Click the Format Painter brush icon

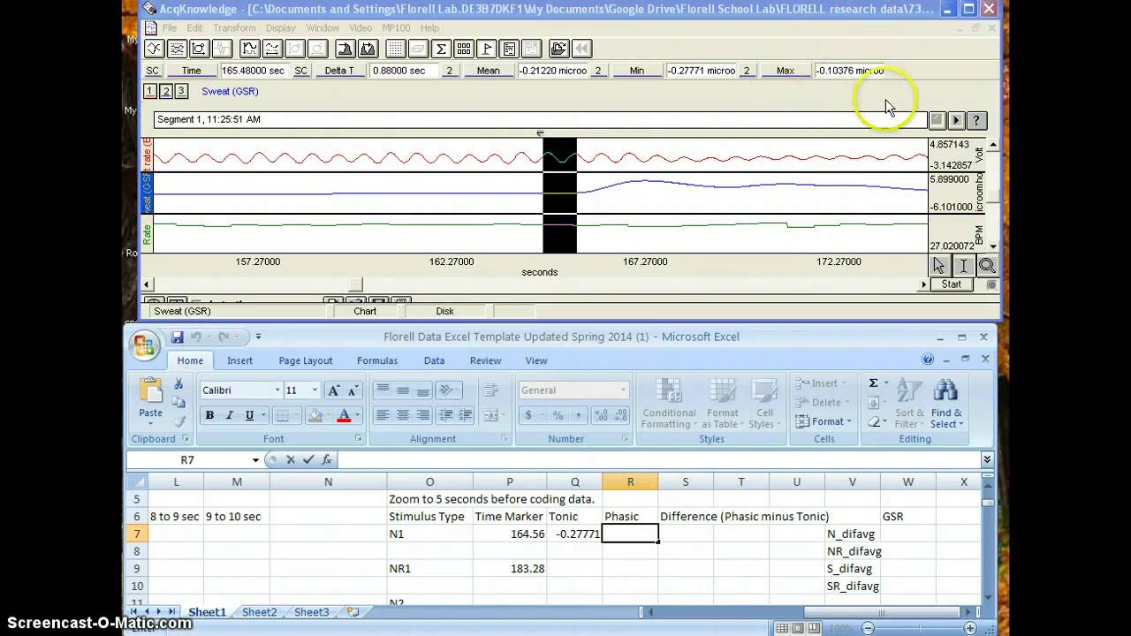click(178, 420)
